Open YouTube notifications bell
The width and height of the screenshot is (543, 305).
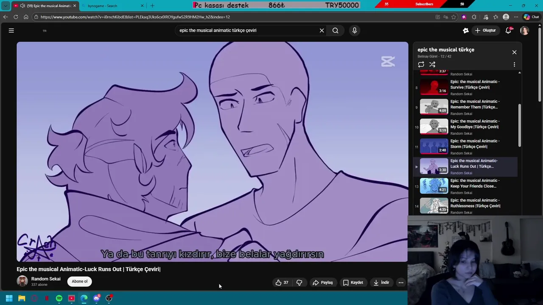point(509,30)
